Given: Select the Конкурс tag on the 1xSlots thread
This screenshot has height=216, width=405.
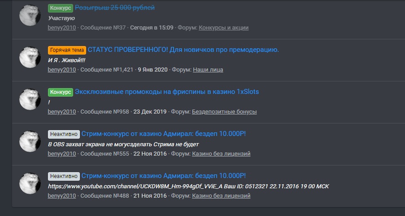Looking at the screenshot, I should tap(60, 92).
